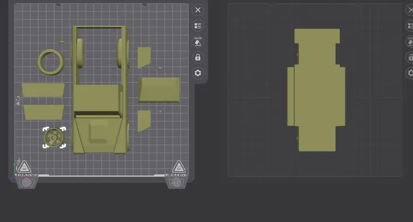Click auto orient icon on second plate
The width and height of the screenshot is (413, 222).
tap(410, 41)
